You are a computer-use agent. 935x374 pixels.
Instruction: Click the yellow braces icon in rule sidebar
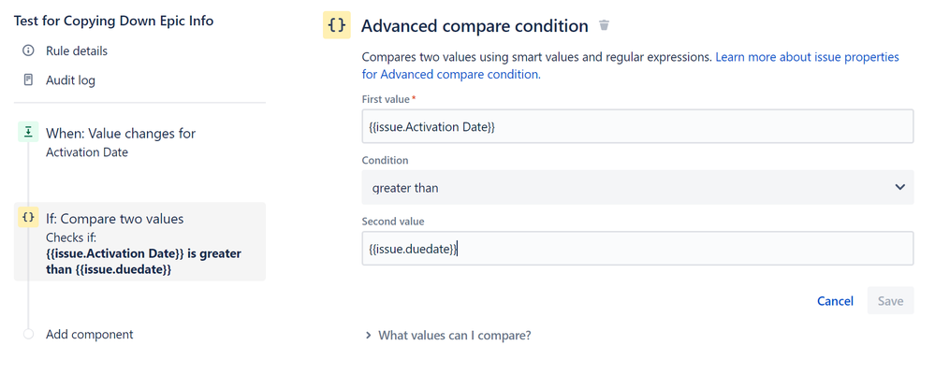click(x=28, y=218)
